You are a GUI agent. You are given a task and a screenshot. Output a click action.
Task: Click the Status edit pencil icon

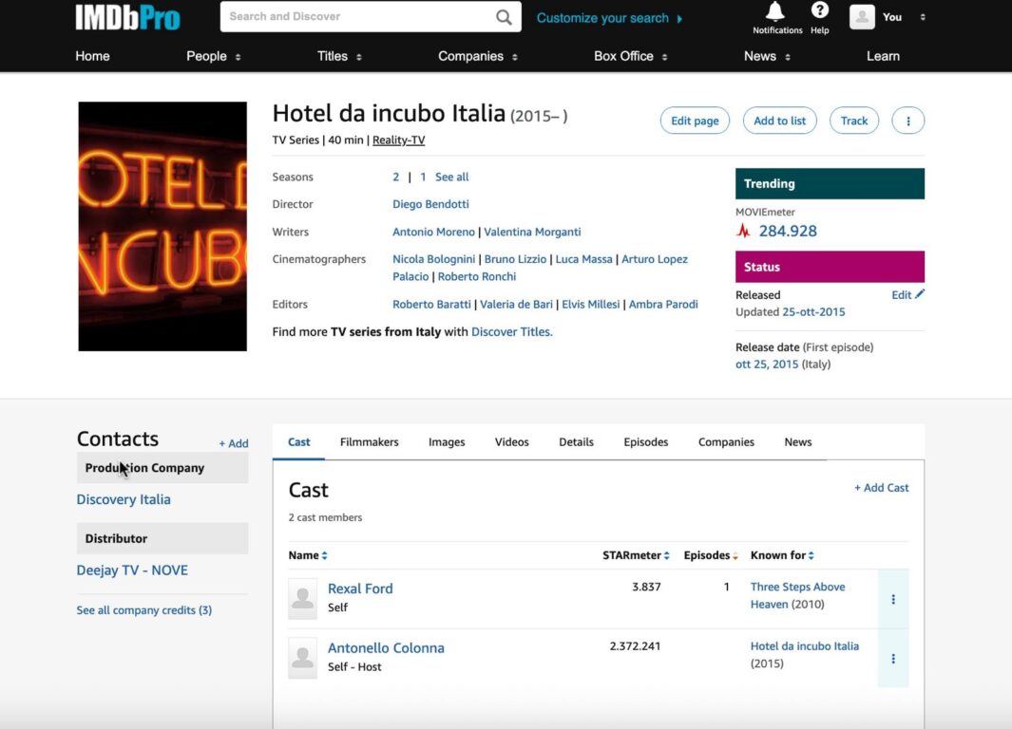pos(920,294)
